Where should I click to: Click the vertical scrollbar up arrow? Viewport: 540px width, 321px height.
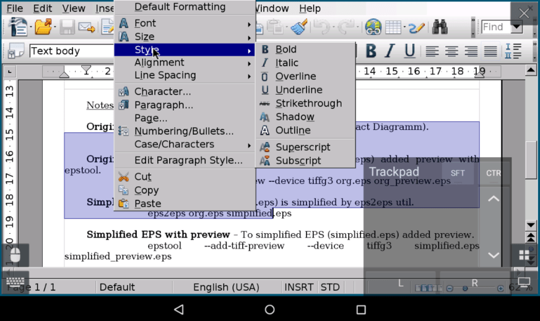click(x=531, y=71)
